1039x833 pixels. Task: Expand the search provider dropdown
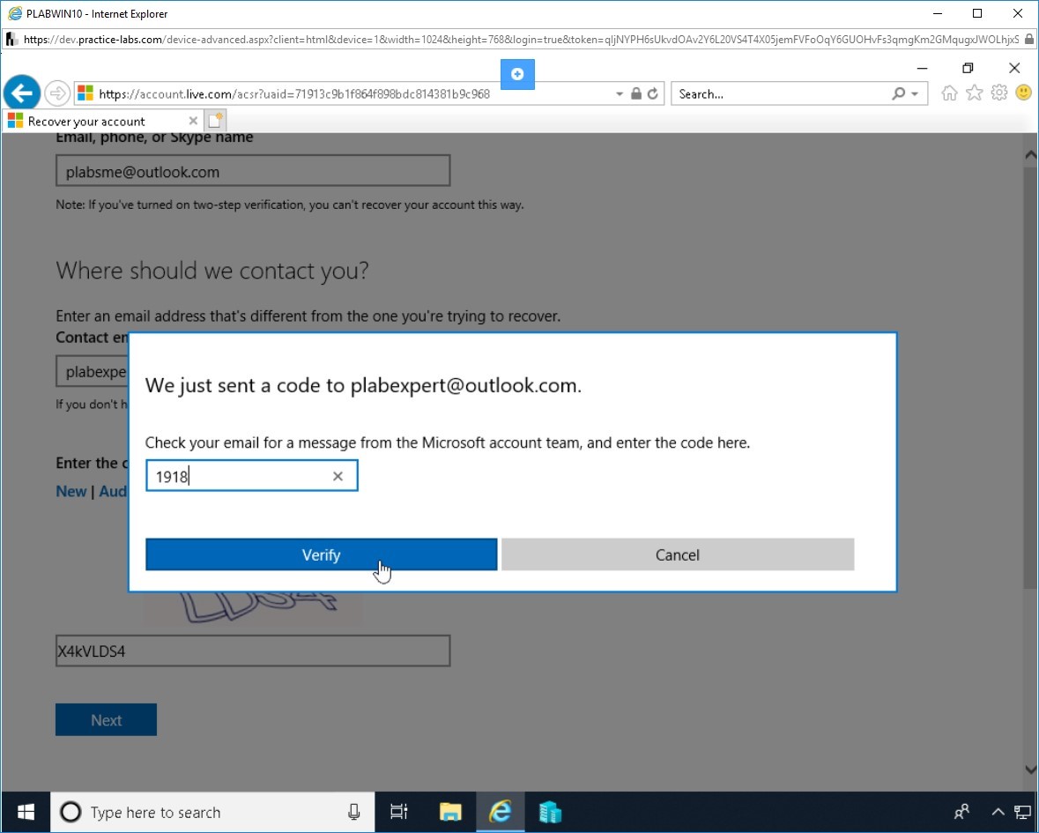click(x=915, y=94)
